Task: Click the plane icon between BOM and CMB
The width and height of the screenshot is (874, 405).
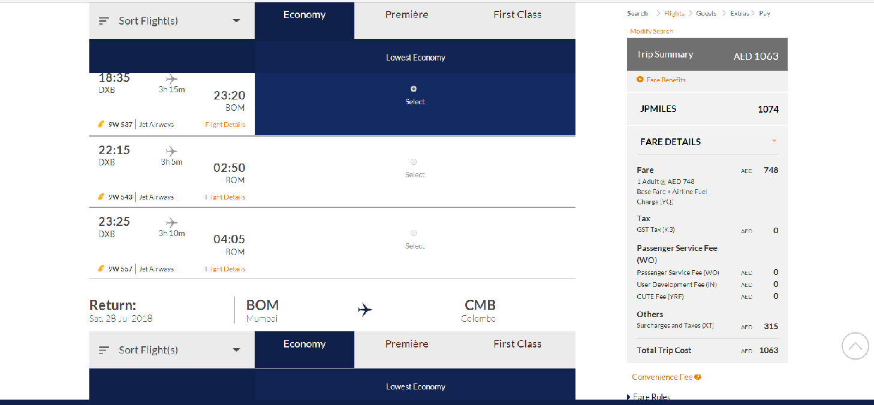Action: pos(364,310)
